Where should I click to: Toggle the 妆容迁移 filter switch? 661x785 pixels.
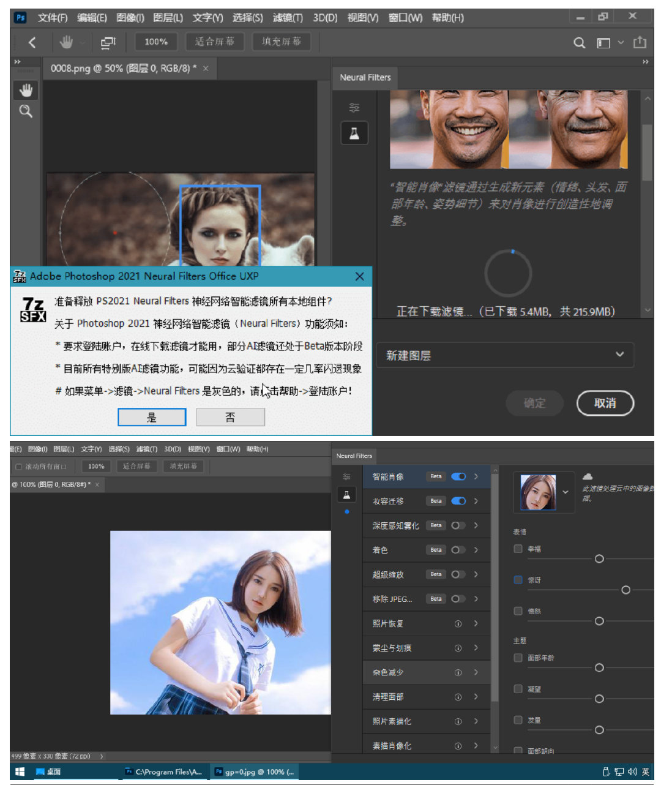coord(458,501)
